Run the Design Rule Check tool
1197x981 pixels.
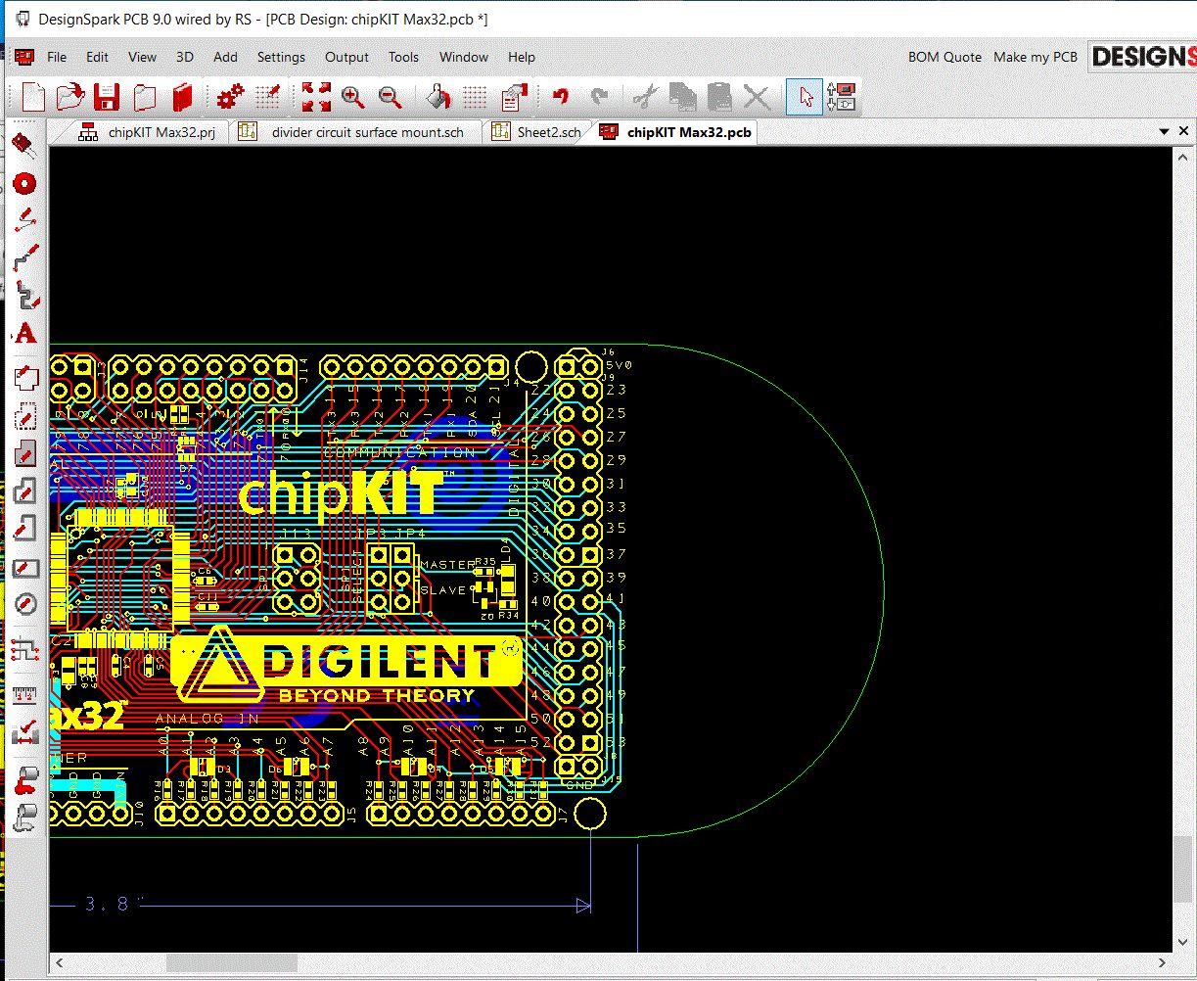pyautogui.click(x=25, y=731)
